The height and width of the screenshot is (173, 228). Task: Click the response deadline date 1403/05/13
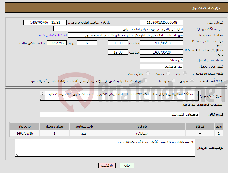tap(162, 43)
